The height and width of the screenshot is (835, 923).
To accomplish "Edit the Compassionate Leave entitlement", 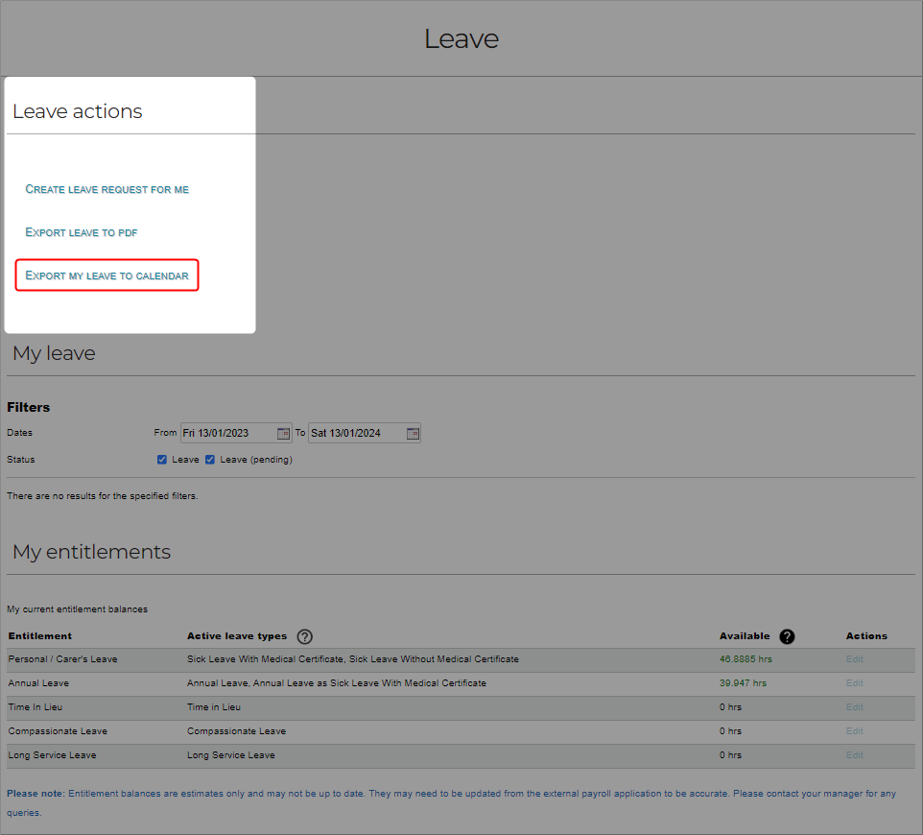I will point(854,730).
